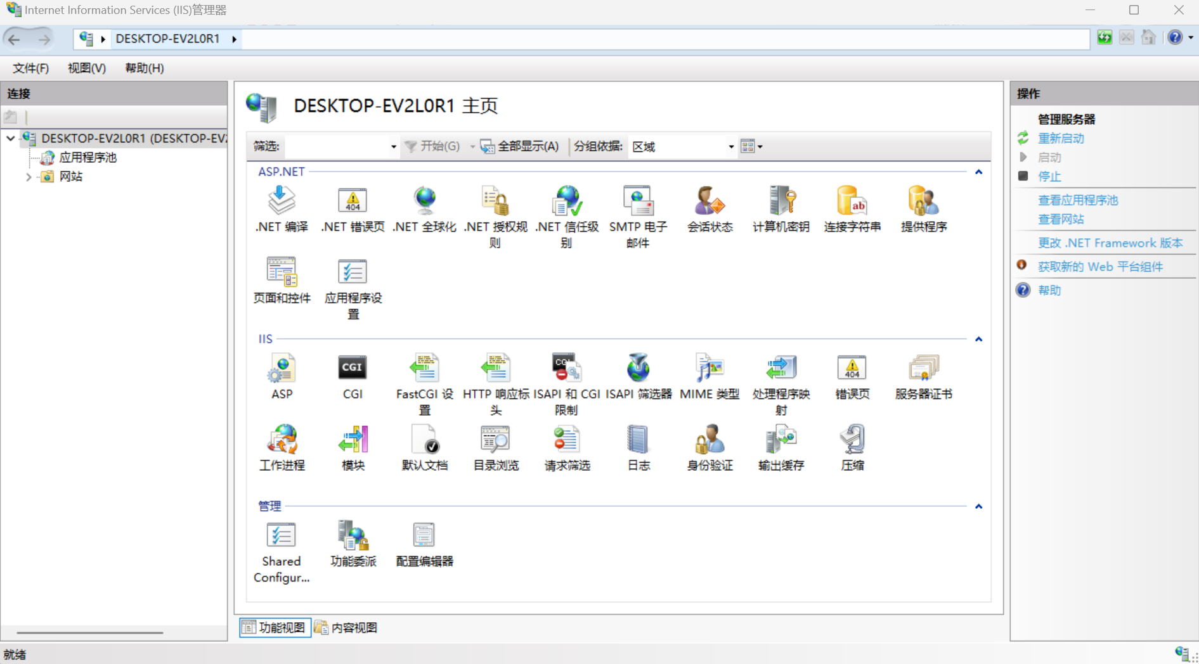Open the 提供程序 feature
Image resolution: width=1199 pixels, height=664 pixels.
[x=923, y=210]
